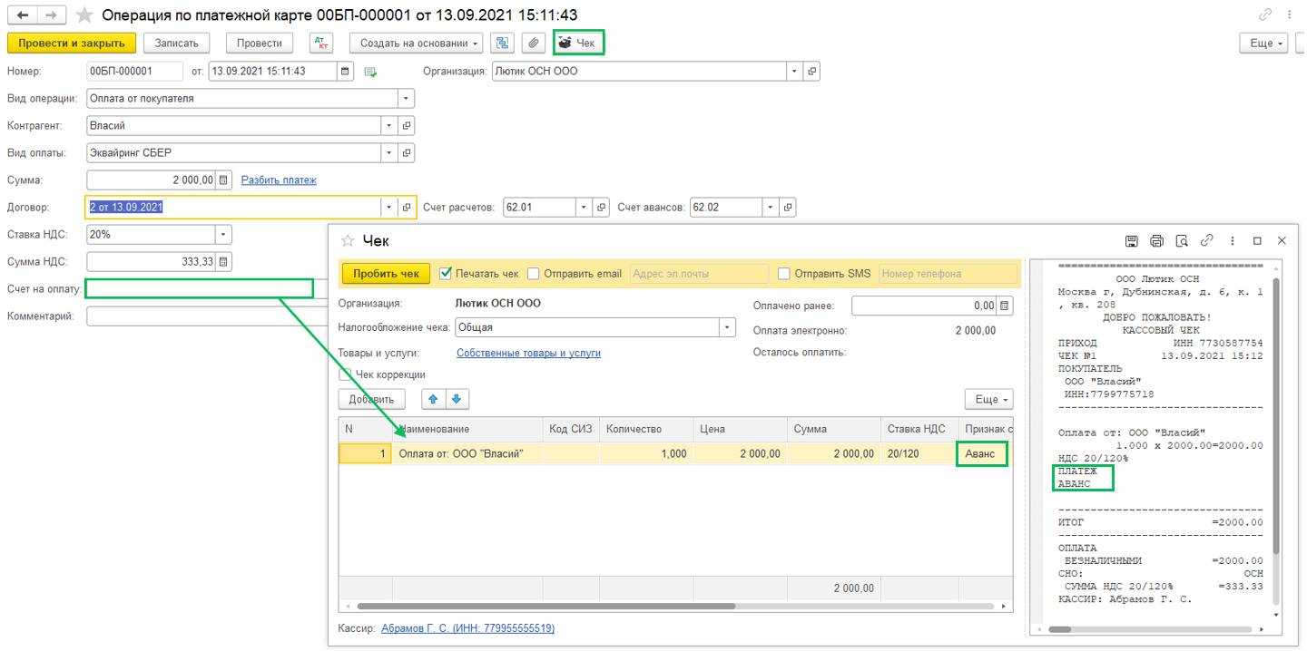Expand the Налогообложение чека dropdown
Viewport: 1307px width, 651px height.
726,327
